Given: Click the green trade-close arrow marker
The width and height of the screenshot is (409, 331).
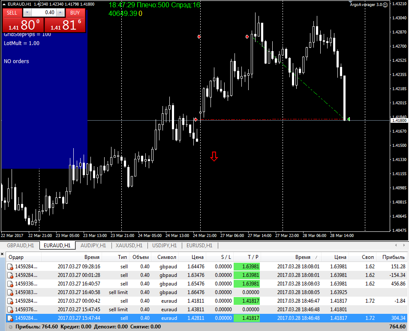Looking at the screenshot, I should pos(349,119).
